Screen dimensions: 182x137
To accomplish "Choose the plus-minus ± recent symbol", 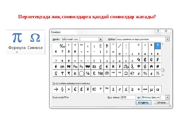I will click(113, 89).
